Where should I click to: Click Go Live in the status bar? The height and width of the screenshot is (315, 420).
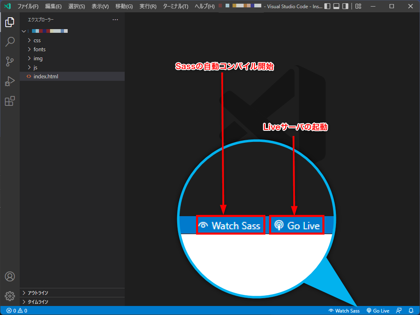pyautogui.click(x=378, y=311)
